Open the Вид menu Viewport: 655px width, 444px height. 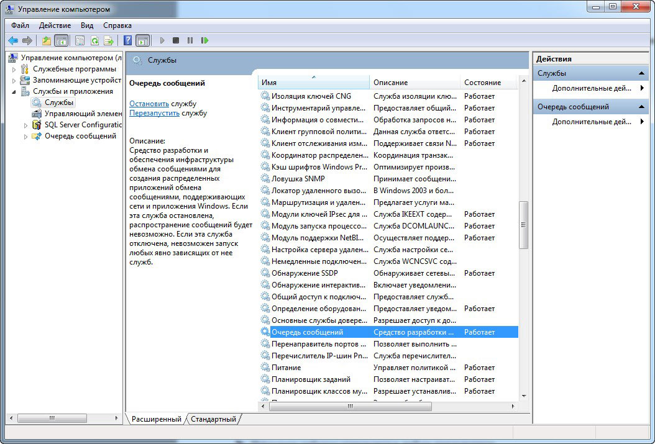(87, 25)
